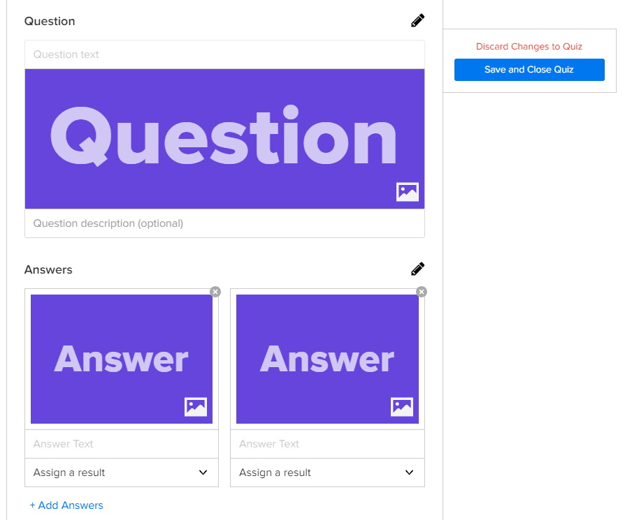This screenshot has height=520, width=632.
Task: Discard Changes to Quiz
Action: (529, 46)
